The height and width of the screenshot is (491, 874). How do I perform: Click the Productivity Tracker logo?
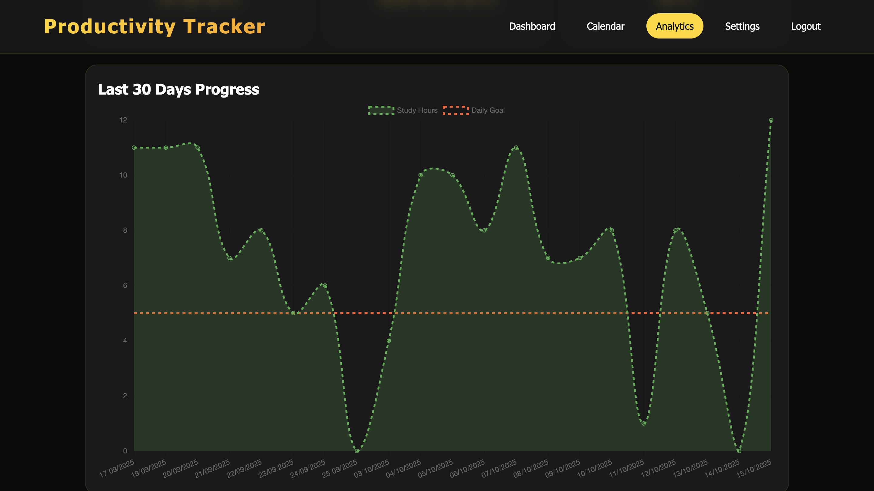[155, 26]
